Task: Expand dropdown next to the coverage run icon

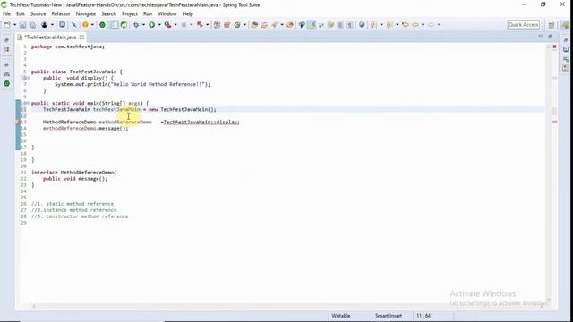Action: tap(175, 25)
